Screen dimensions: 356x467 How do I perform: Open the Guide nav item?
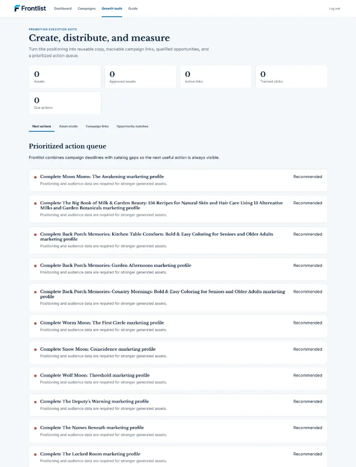[x=133, y=8]
